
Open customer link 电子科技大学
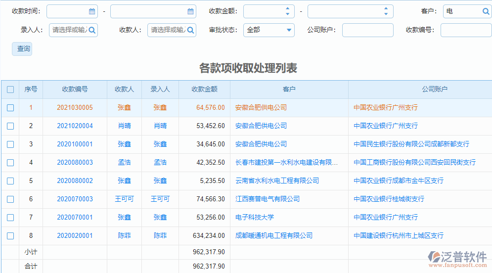[x=255, y=218]
